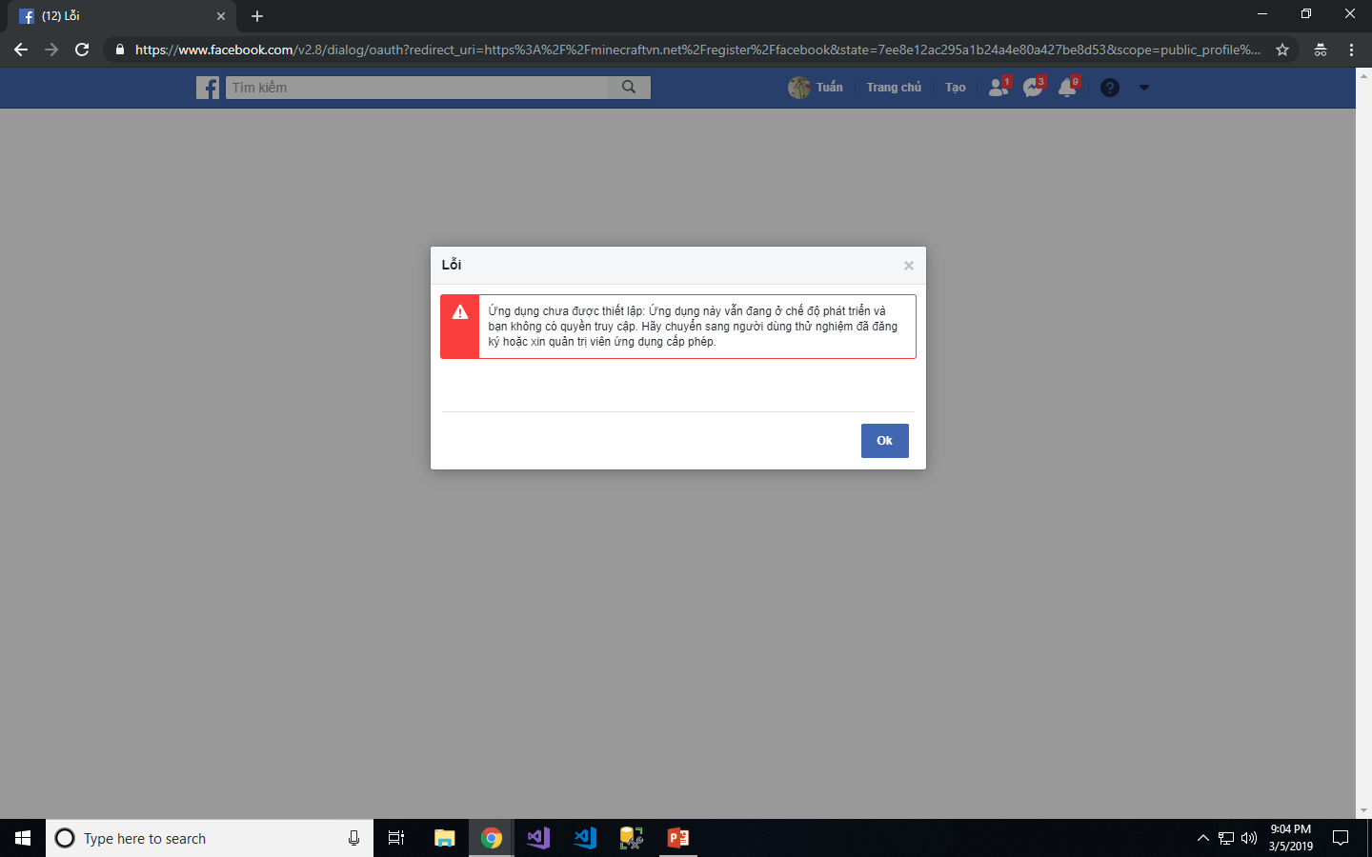The height and width of the screenshot is (857, 1372).
Task: Expand the Facebook account dropdown arrow
Action: pyautogui.click(x=1144, y=88)
